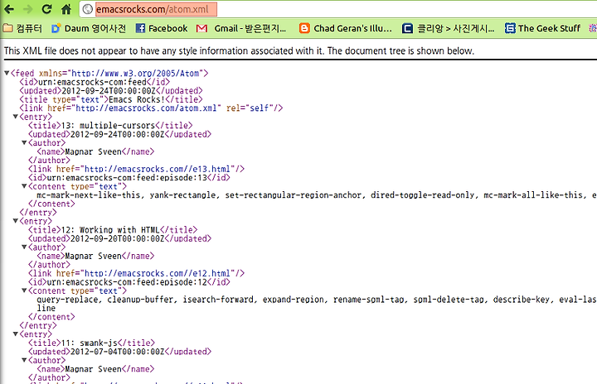The width and height of the screenshot is (597, 384).
Task: Focus the emacsrocks.com/atom.xml address bar
Action: pyautogui.click(x=339, y=9)
